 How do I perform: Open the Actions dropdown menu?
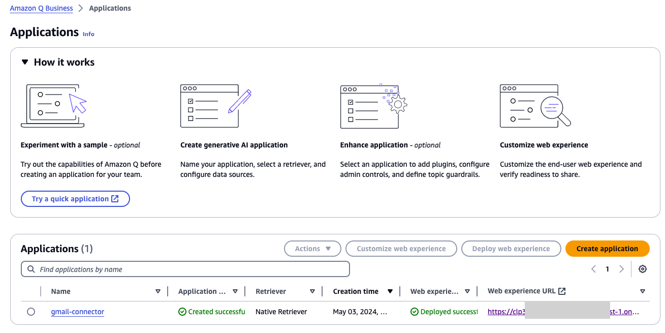(x=312, y=249)
